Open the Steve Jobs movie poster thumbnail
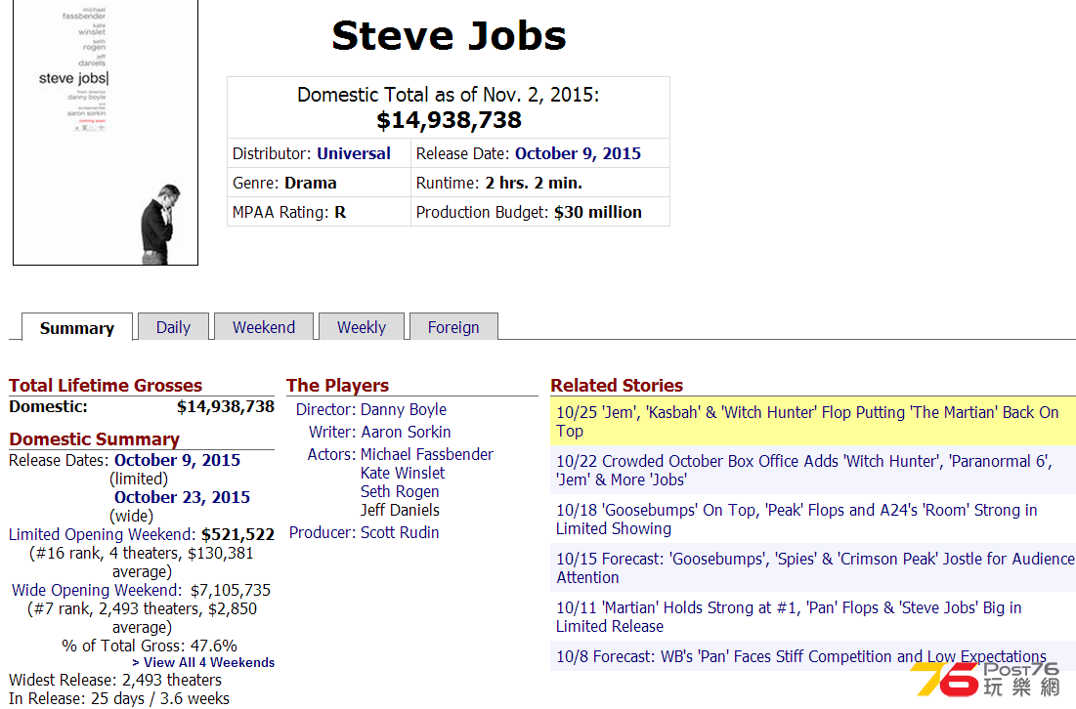This screenshot has width=1076, height=709. 105,132
